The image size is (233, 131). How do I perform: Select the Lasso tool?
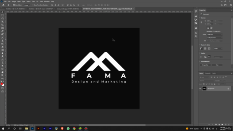3,19
